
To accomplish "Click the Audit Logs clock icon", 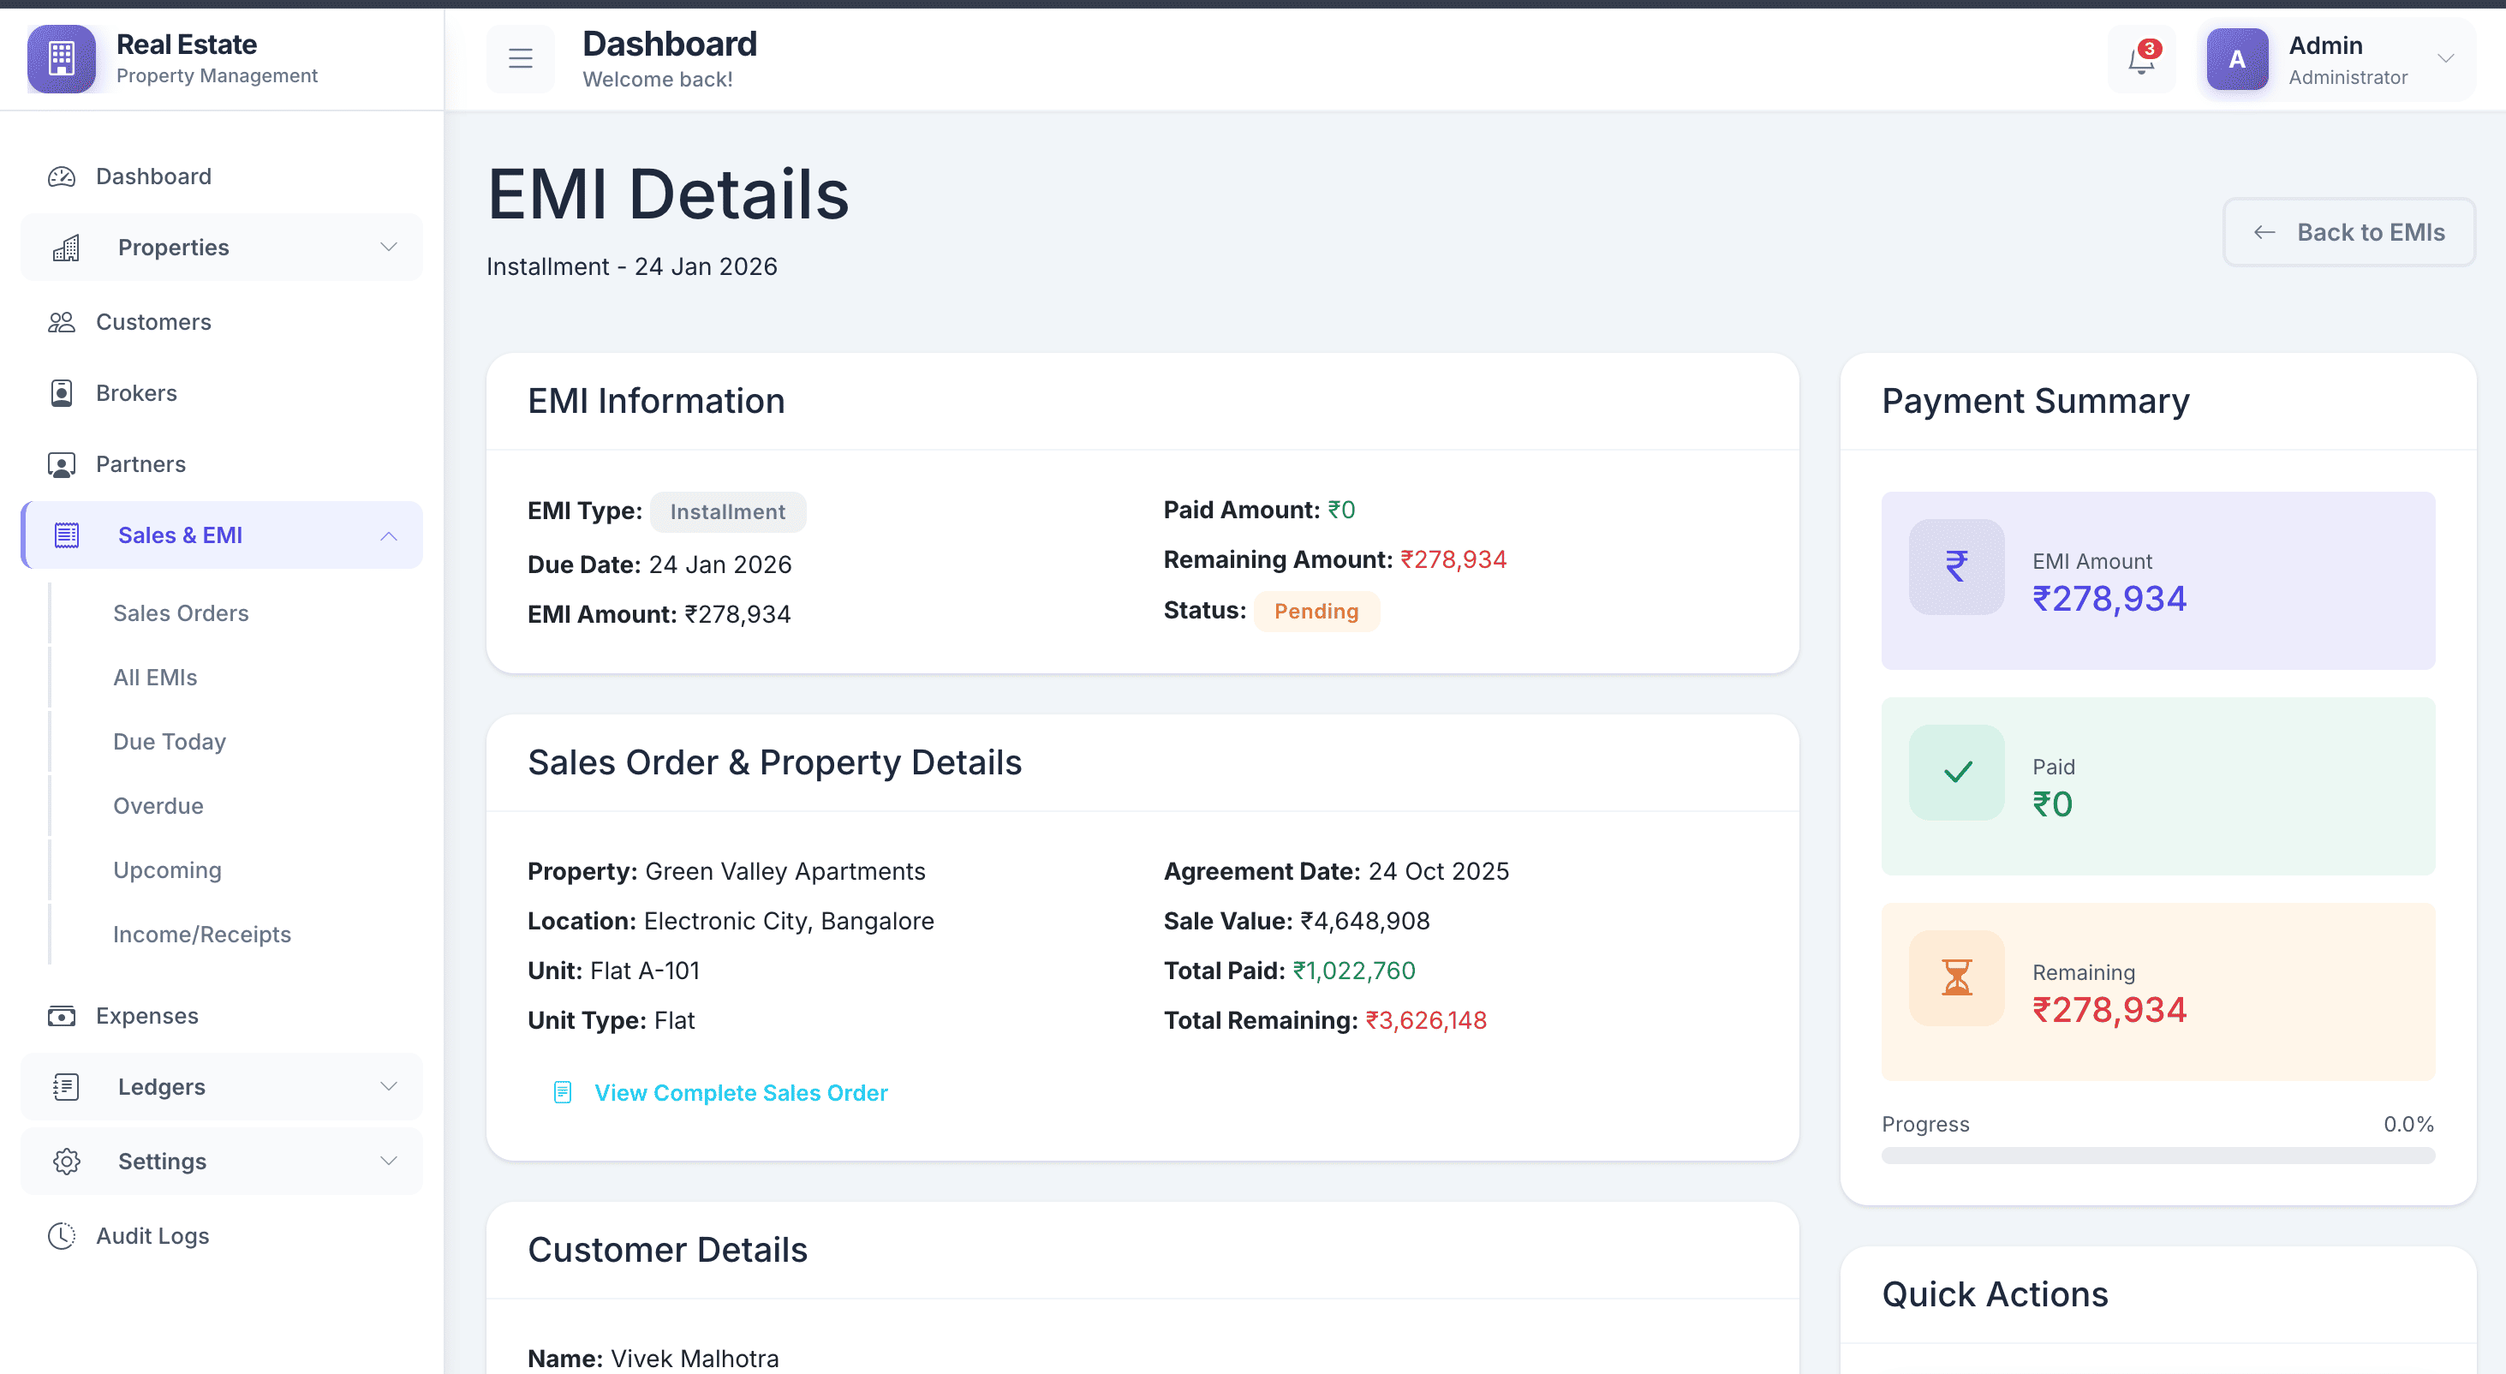I will pos(62,1236).
